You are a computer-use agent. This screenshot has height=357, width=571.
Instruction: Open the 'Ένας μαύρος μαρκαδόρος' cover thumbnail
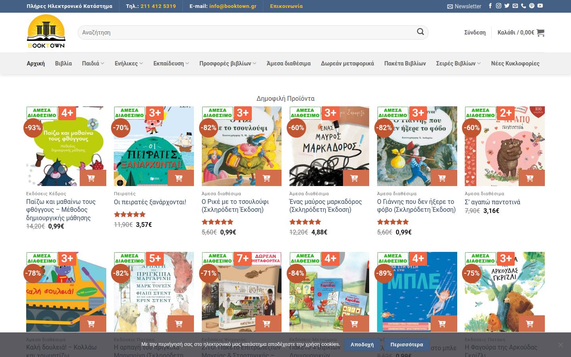(329, 146)
